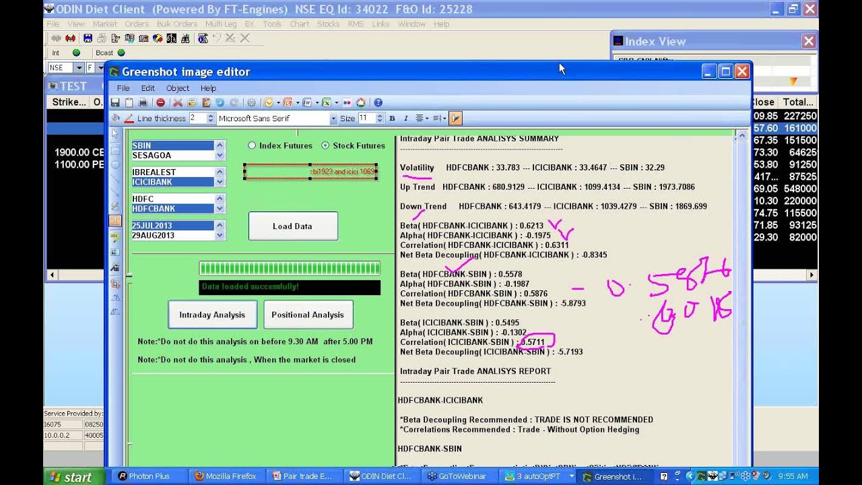Open Bulk Orders menu in ODIN window
This screenshot has width=862, height=485.
click(x=176, y=24)
